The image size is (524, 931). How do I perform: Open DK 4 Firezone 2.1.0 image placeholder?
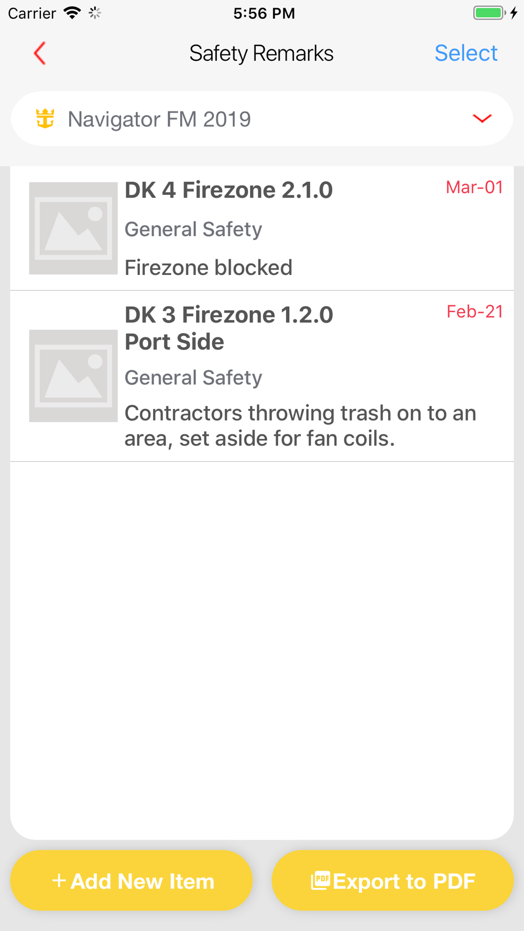coord(73,228)
